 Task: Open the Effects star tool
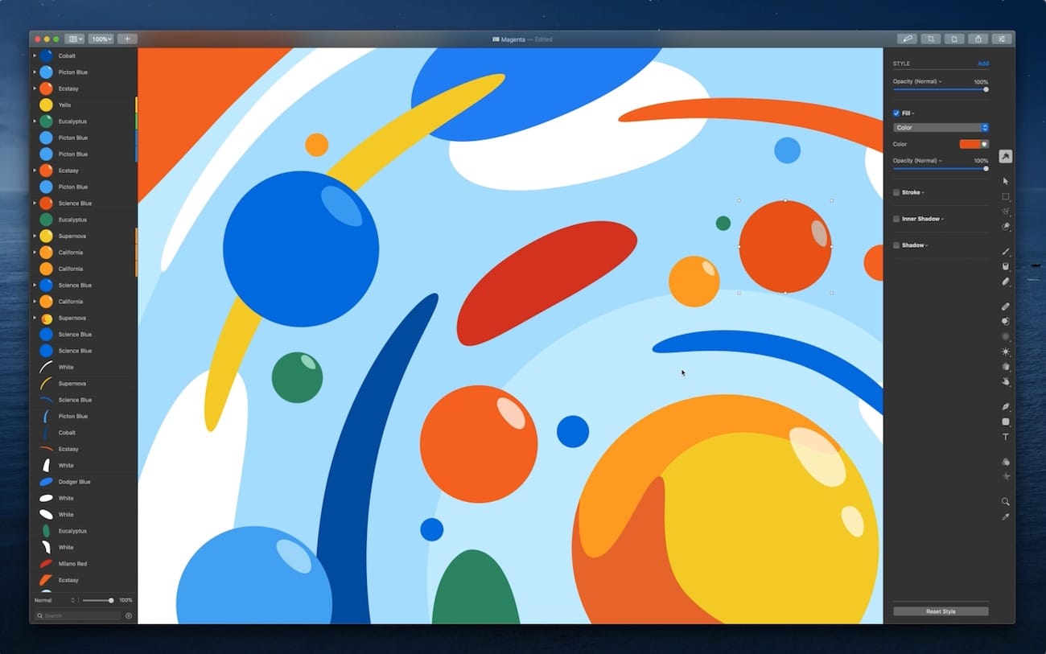[1005, 476]
